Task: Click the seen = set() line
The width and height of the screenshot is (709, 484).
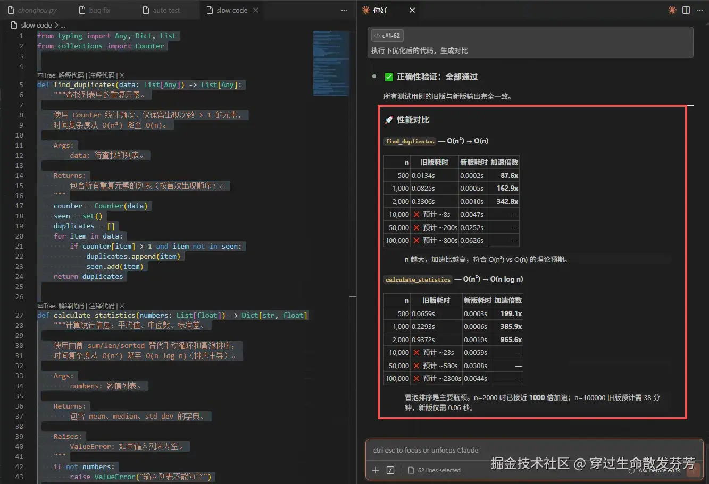Action: click(78, 216)
